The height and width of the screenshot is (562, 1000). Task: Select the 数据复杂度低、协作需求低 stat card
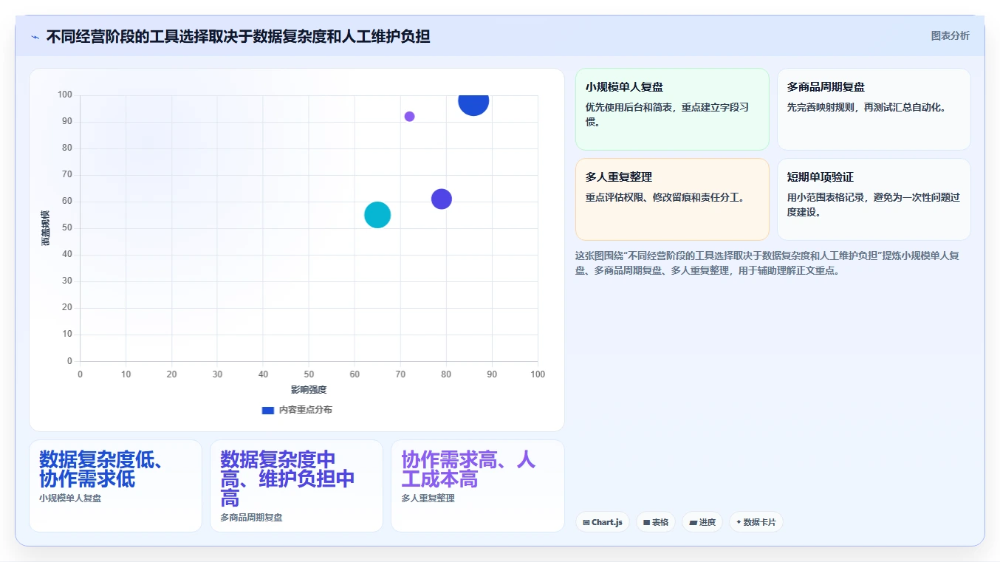115,486
